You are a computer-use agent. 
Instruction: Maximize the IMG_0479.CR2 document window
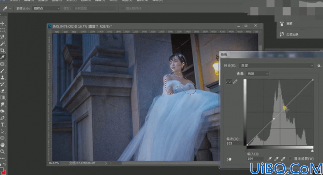click(246, 26)
